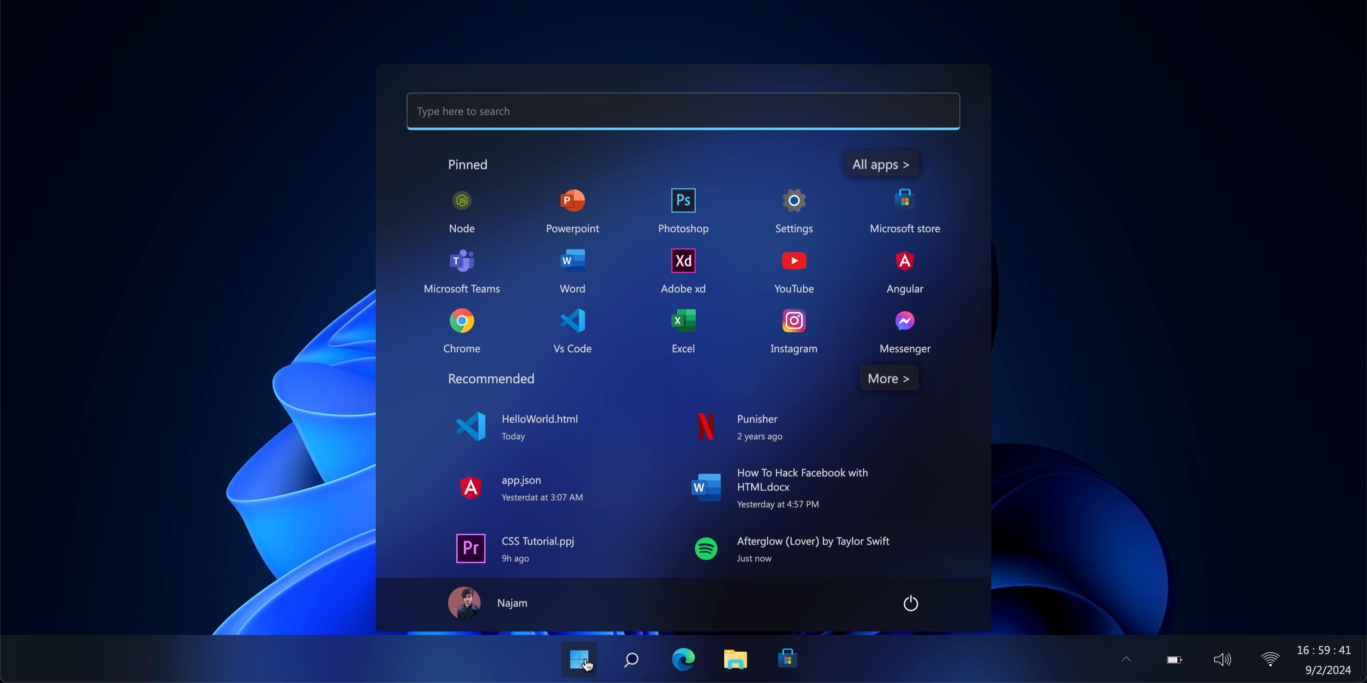Open Photoshop from the pinned grid
1367x683 pixels.
click(x=683, y=211)
